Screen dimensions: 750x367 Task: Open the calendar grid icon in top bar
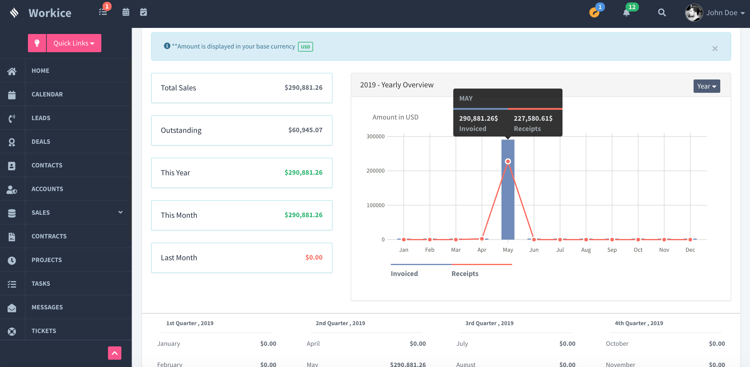tap(126, 12)
